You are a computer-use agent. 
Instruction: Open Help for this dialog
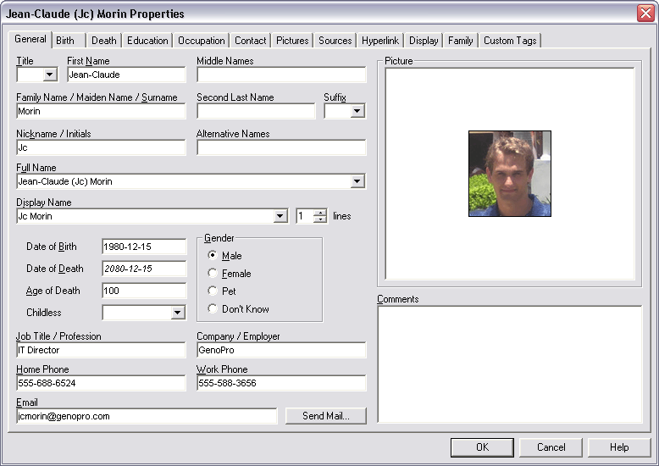(x=619, y=447)
